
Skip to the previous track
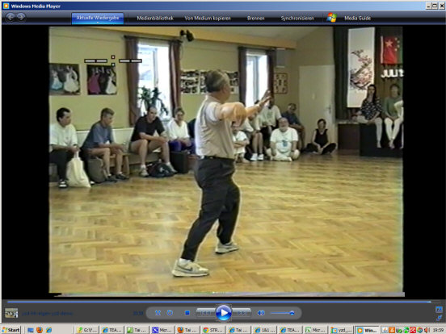[x=206, y=313]
